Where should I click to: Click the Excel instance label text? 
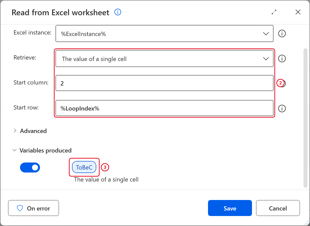pyautogui.click(x=32, y=32)
